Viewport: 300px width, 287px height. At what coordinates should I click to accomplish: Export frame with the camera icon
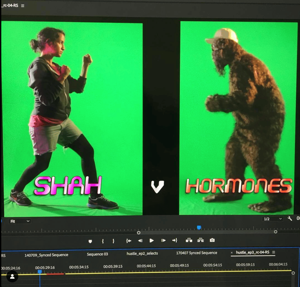[212, 240]
